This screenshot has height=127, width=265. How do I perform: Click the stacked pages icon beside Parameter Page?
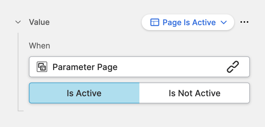point(42,67)
